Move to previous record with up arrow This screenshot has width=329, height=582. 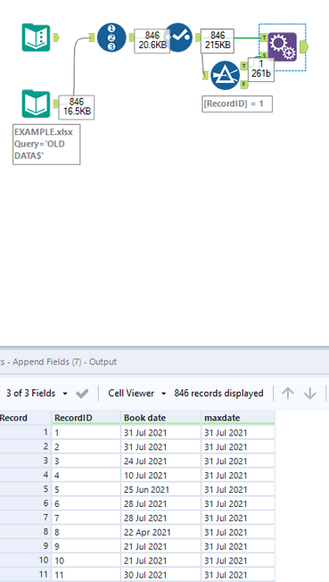[288, 394]
